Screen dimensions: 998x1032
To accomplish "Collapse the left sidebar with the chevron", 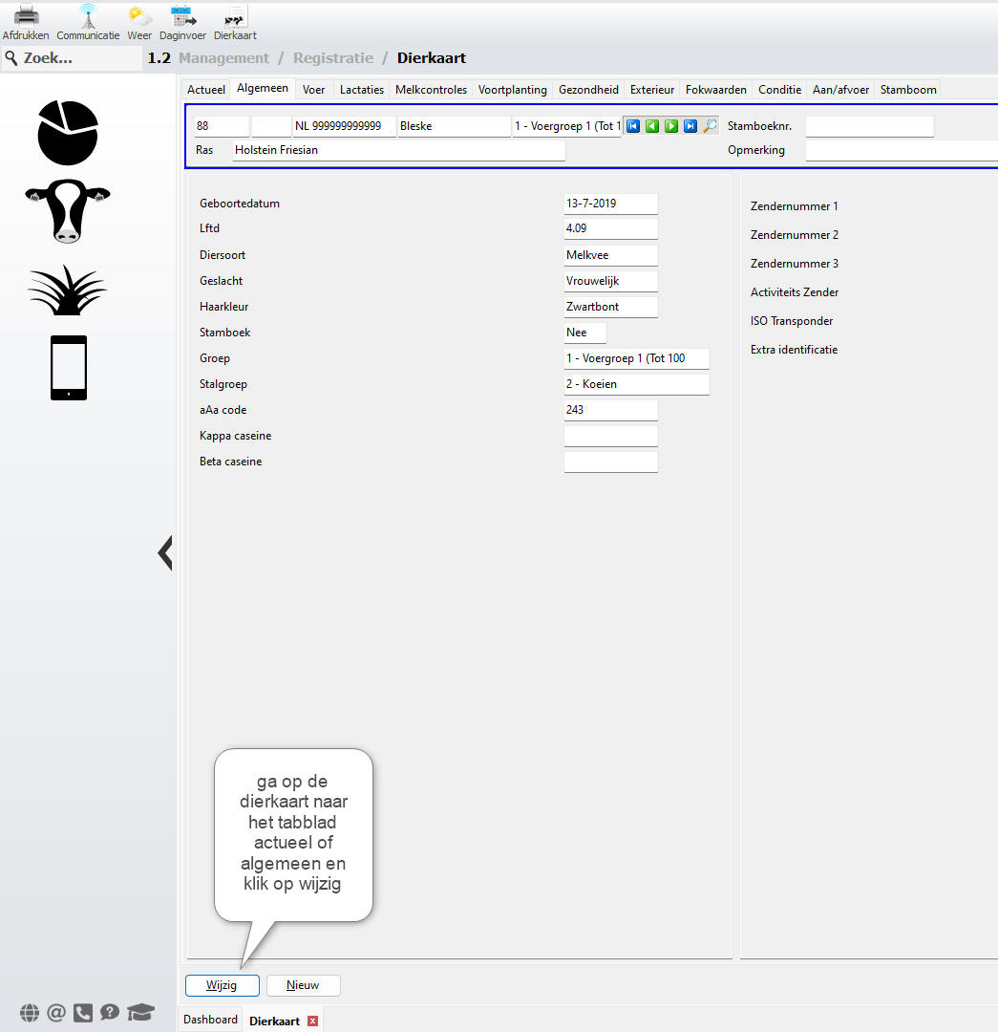I will pos(165,552).
